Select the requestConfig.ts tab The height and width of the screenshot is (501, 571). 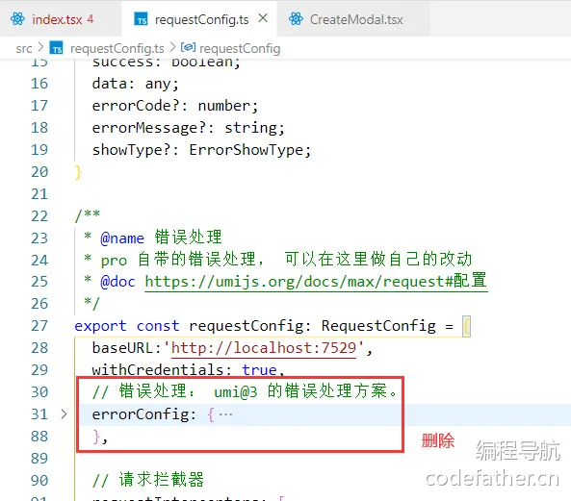(x=199, y=18)
